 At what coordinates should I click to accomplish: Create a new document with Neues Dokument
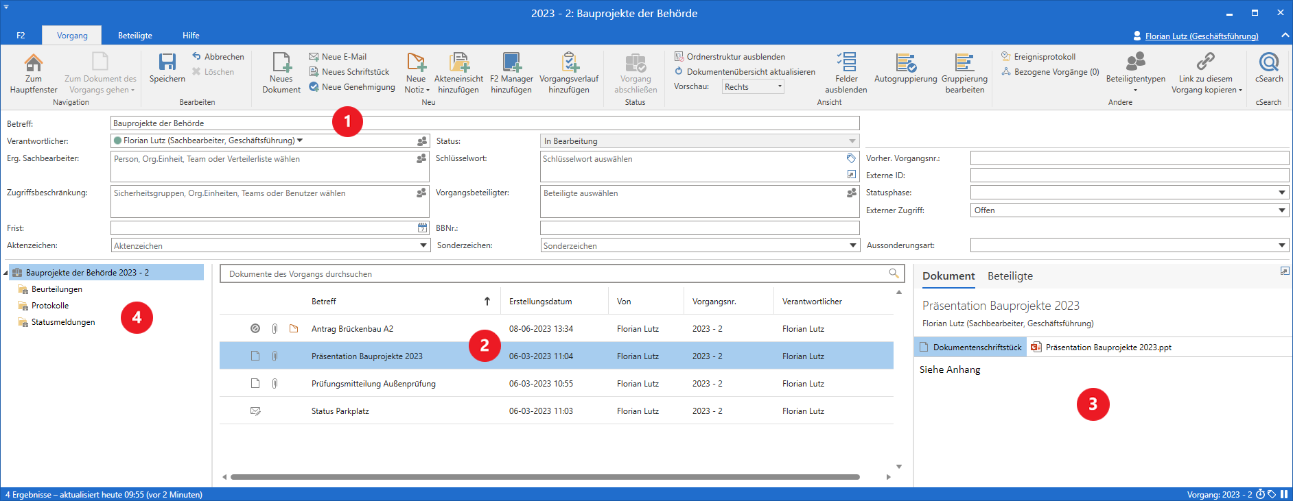281,63
